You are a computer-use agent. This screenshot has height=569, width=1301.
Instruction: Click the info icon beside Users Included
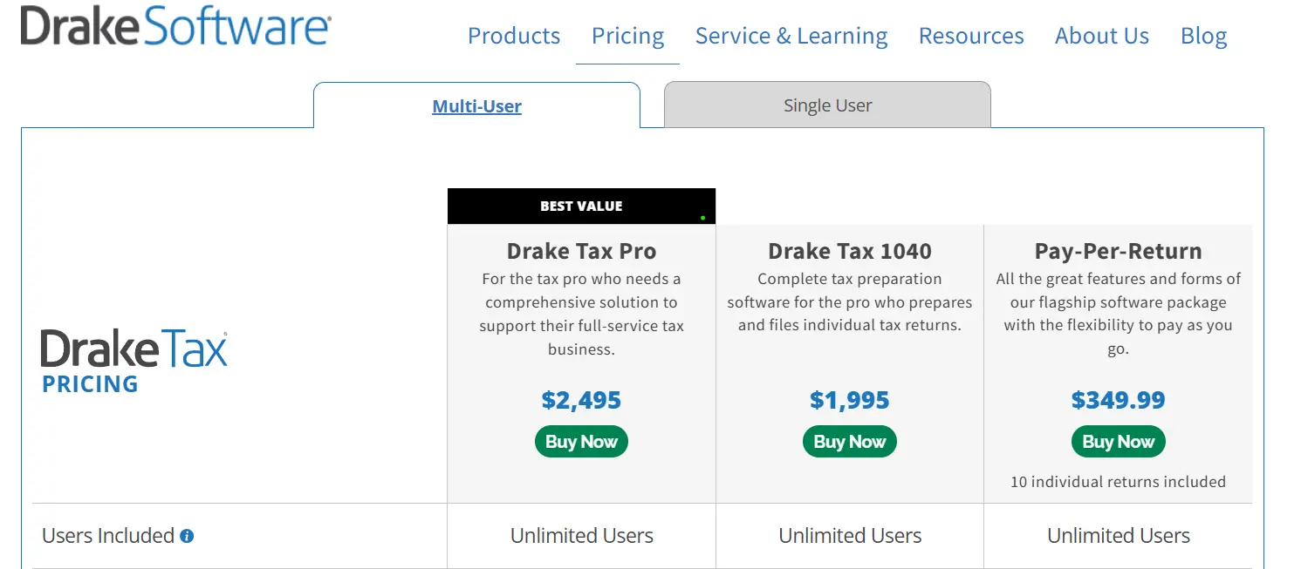click(x=187, y=536)
